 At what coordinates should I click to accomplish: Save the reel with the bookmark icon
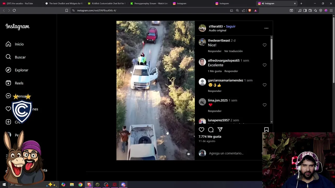tap(266, 130)
